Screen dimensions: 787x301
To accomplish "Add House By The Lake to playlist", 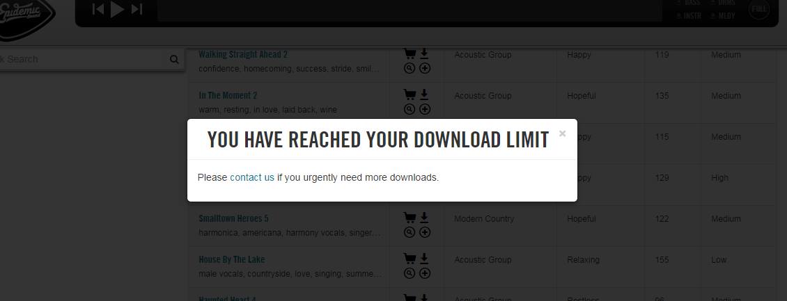I will click(425, 273).
